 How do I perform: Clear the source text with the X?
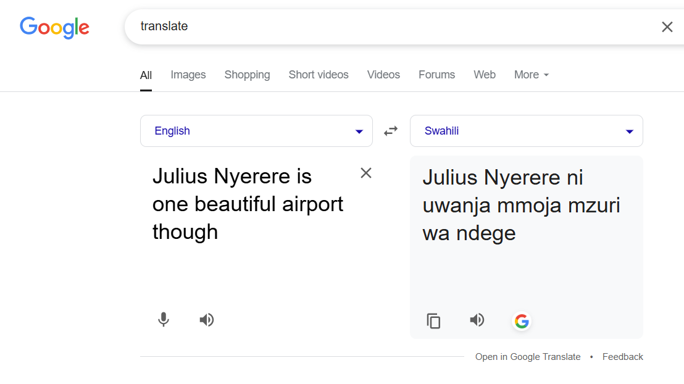click(365, 173)
